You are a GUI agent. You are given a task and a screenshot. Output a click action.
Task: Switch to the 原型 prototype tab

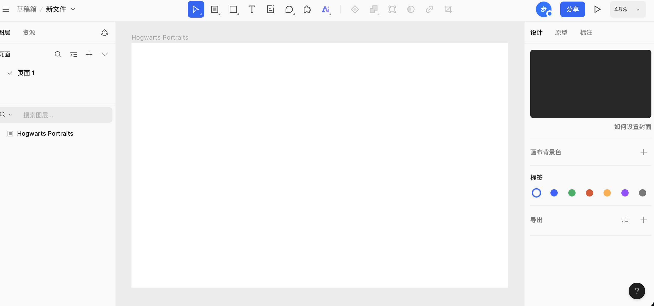coord(561,33)
